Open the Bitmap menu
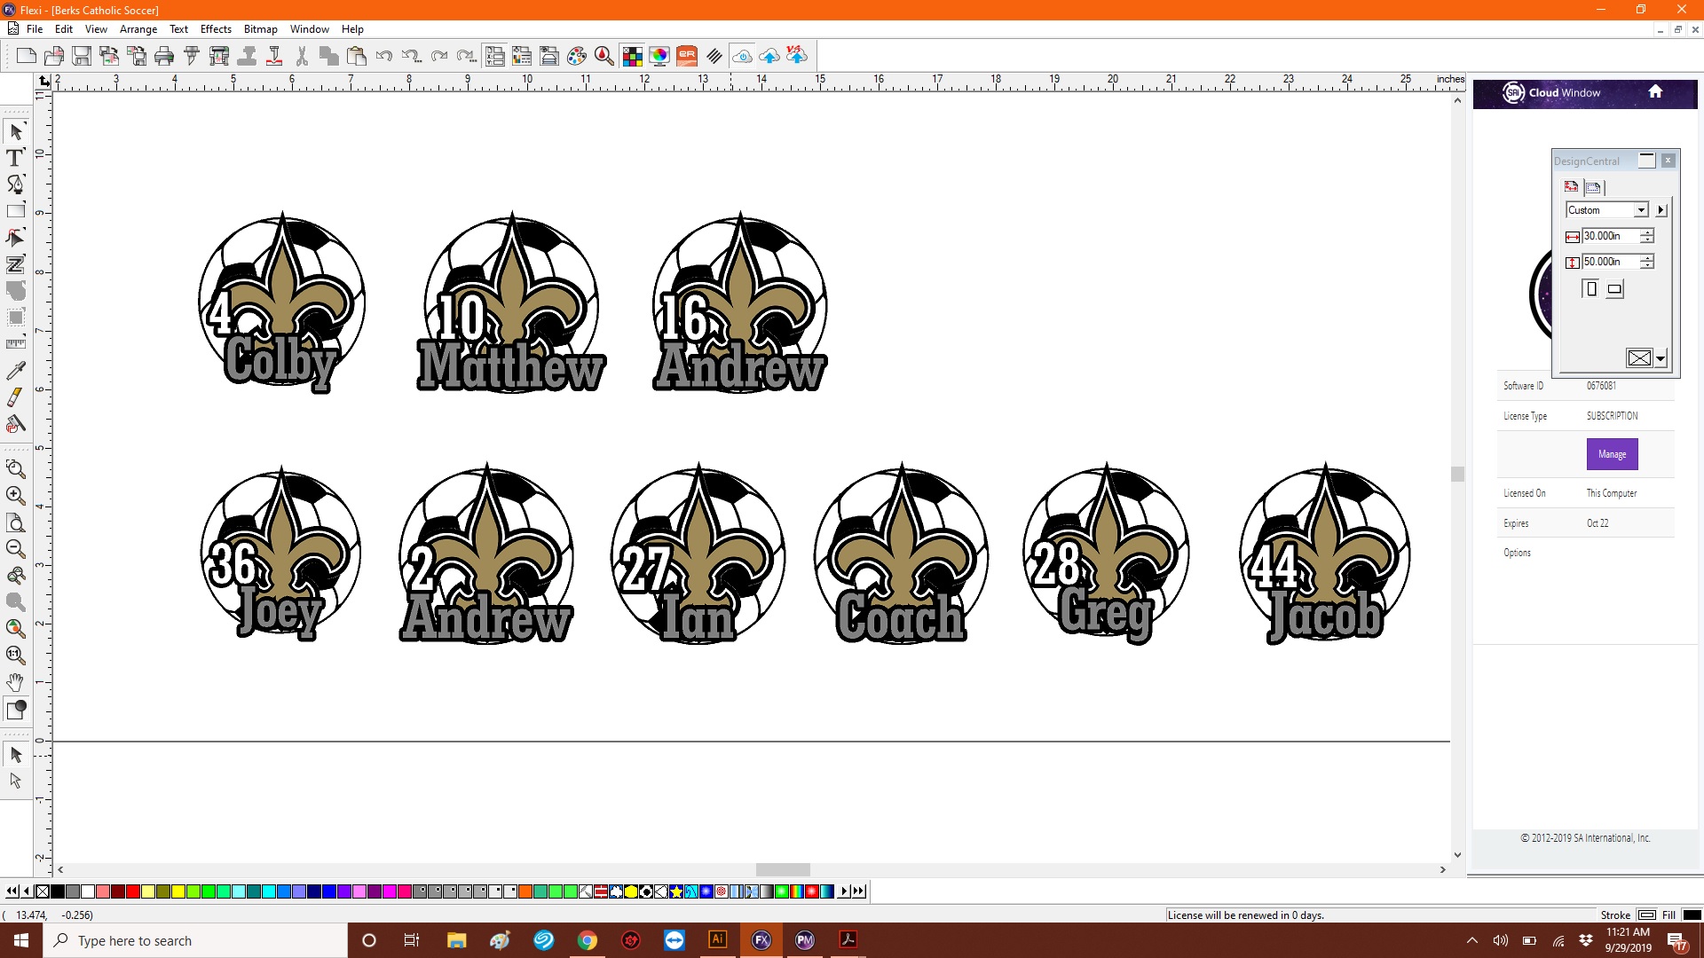Image resolution: width=1704 pixels, height=958 pixels. (261, 29)
